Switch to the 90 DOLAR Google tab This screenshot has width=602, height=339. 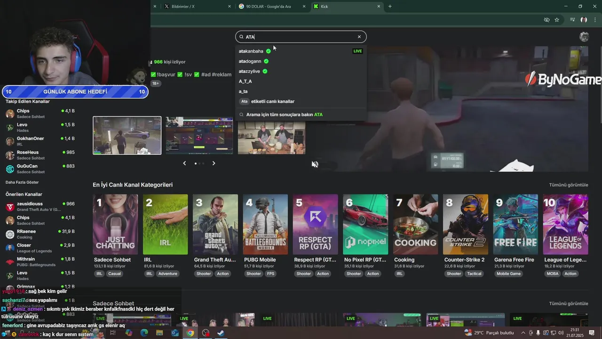click(x=272, y=7)
